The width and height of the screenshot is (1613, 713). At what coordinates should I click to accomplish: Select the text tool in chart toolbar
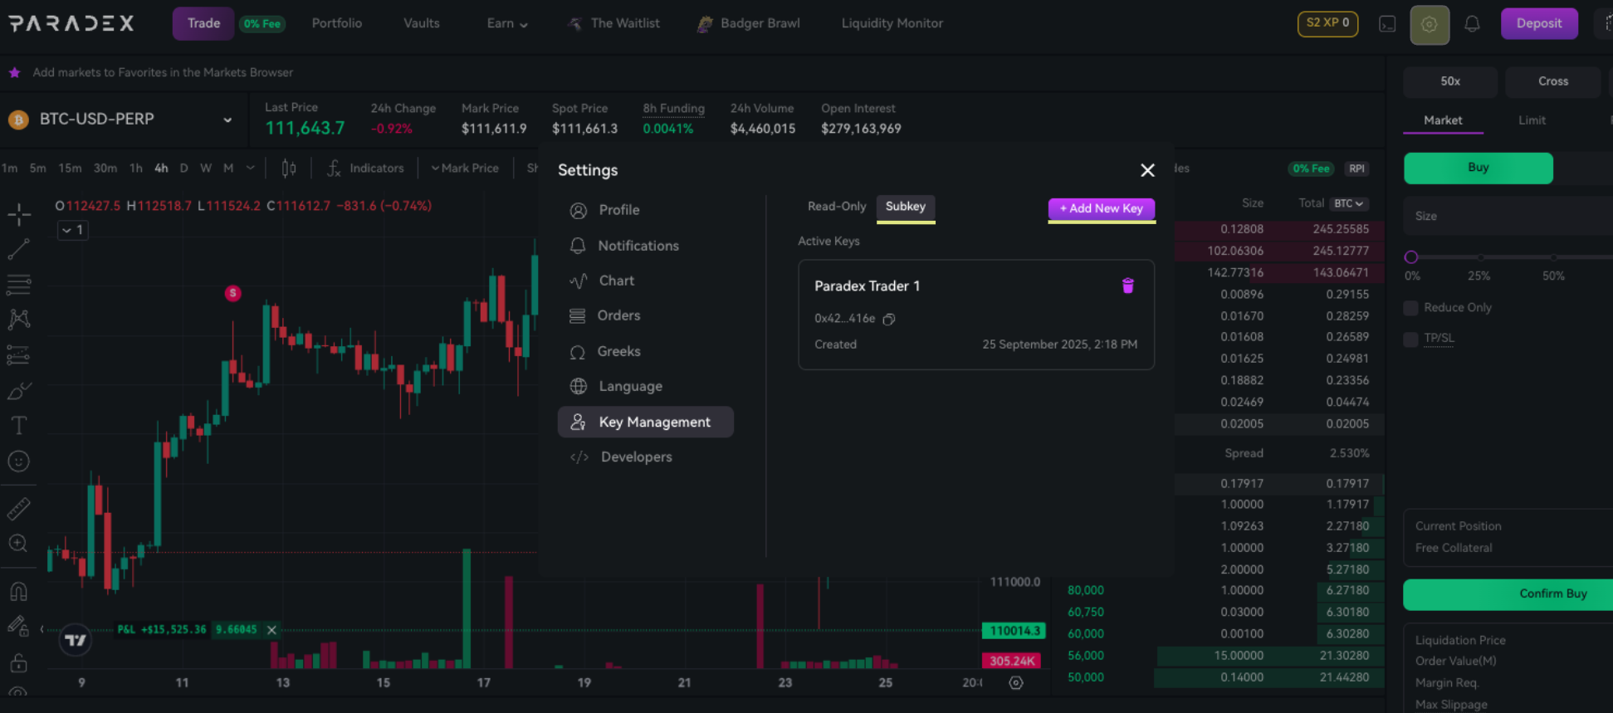18,426
